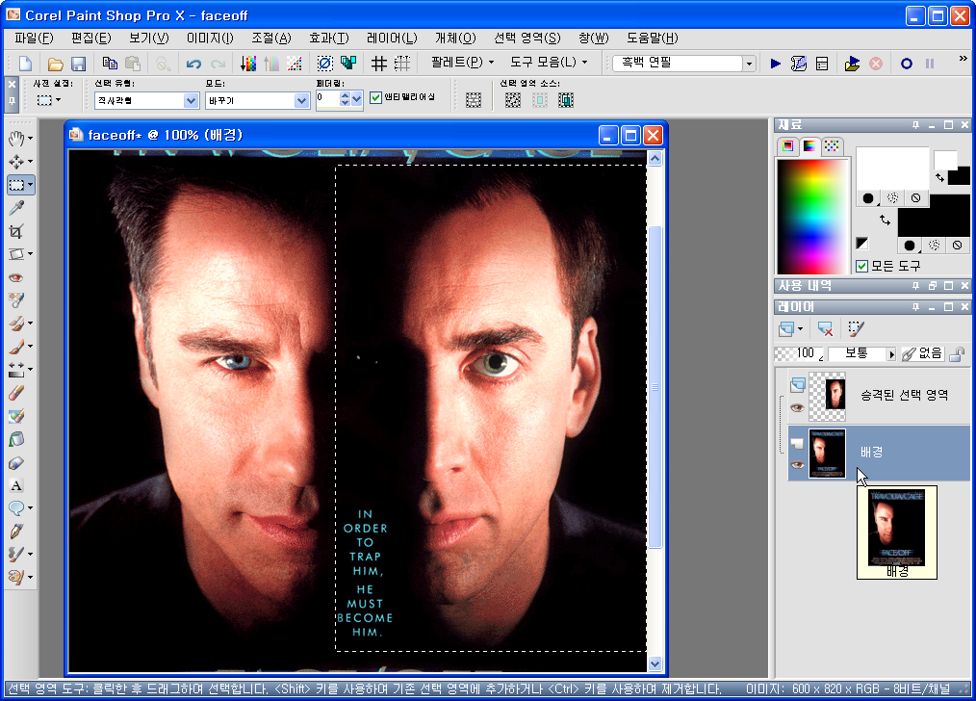976x701 pixels.
Task: Hide the 승격된 선택 영역 layer
Action: (x=797, y=407)
